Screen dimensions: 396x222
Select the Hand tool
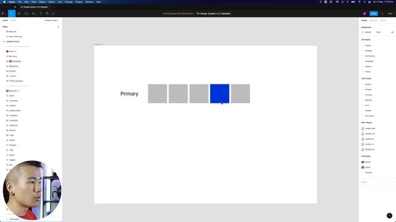pyautogui.click(x=47, y=14)
